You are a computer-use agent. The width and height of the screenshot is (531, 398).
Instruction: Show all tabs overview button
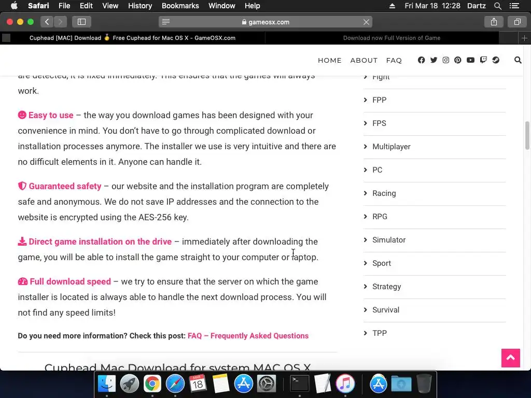(x=517, y=22)
